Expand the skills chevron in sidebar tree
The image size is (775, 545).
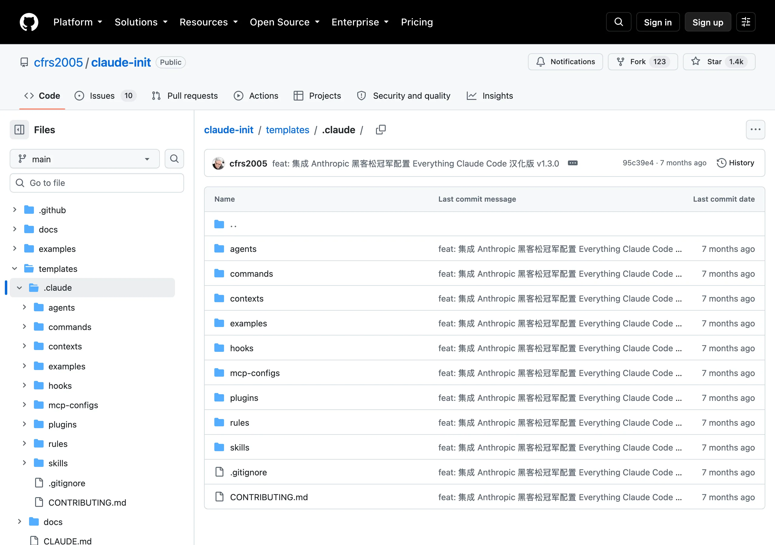click(x=24, y=463)
